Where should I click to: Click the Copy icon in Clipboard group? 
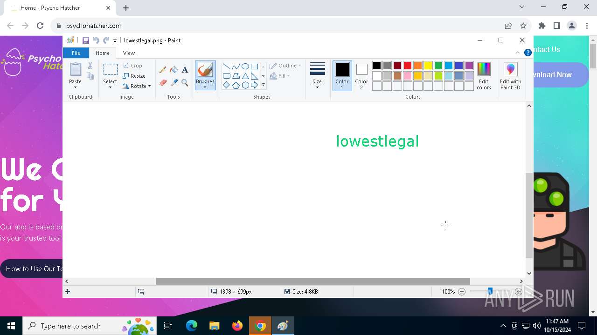[x=90, y=76]
